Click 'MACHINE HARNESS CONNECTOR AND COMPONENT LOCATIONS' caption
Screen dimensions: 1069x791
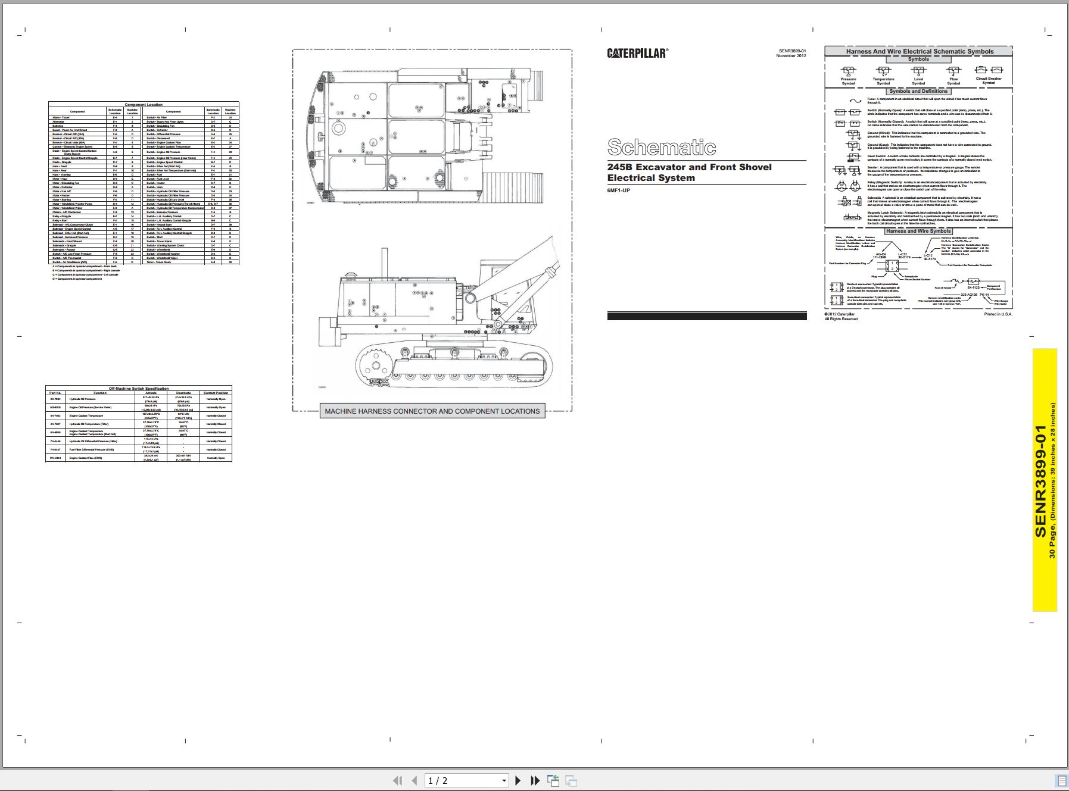[x=432, y=411]
